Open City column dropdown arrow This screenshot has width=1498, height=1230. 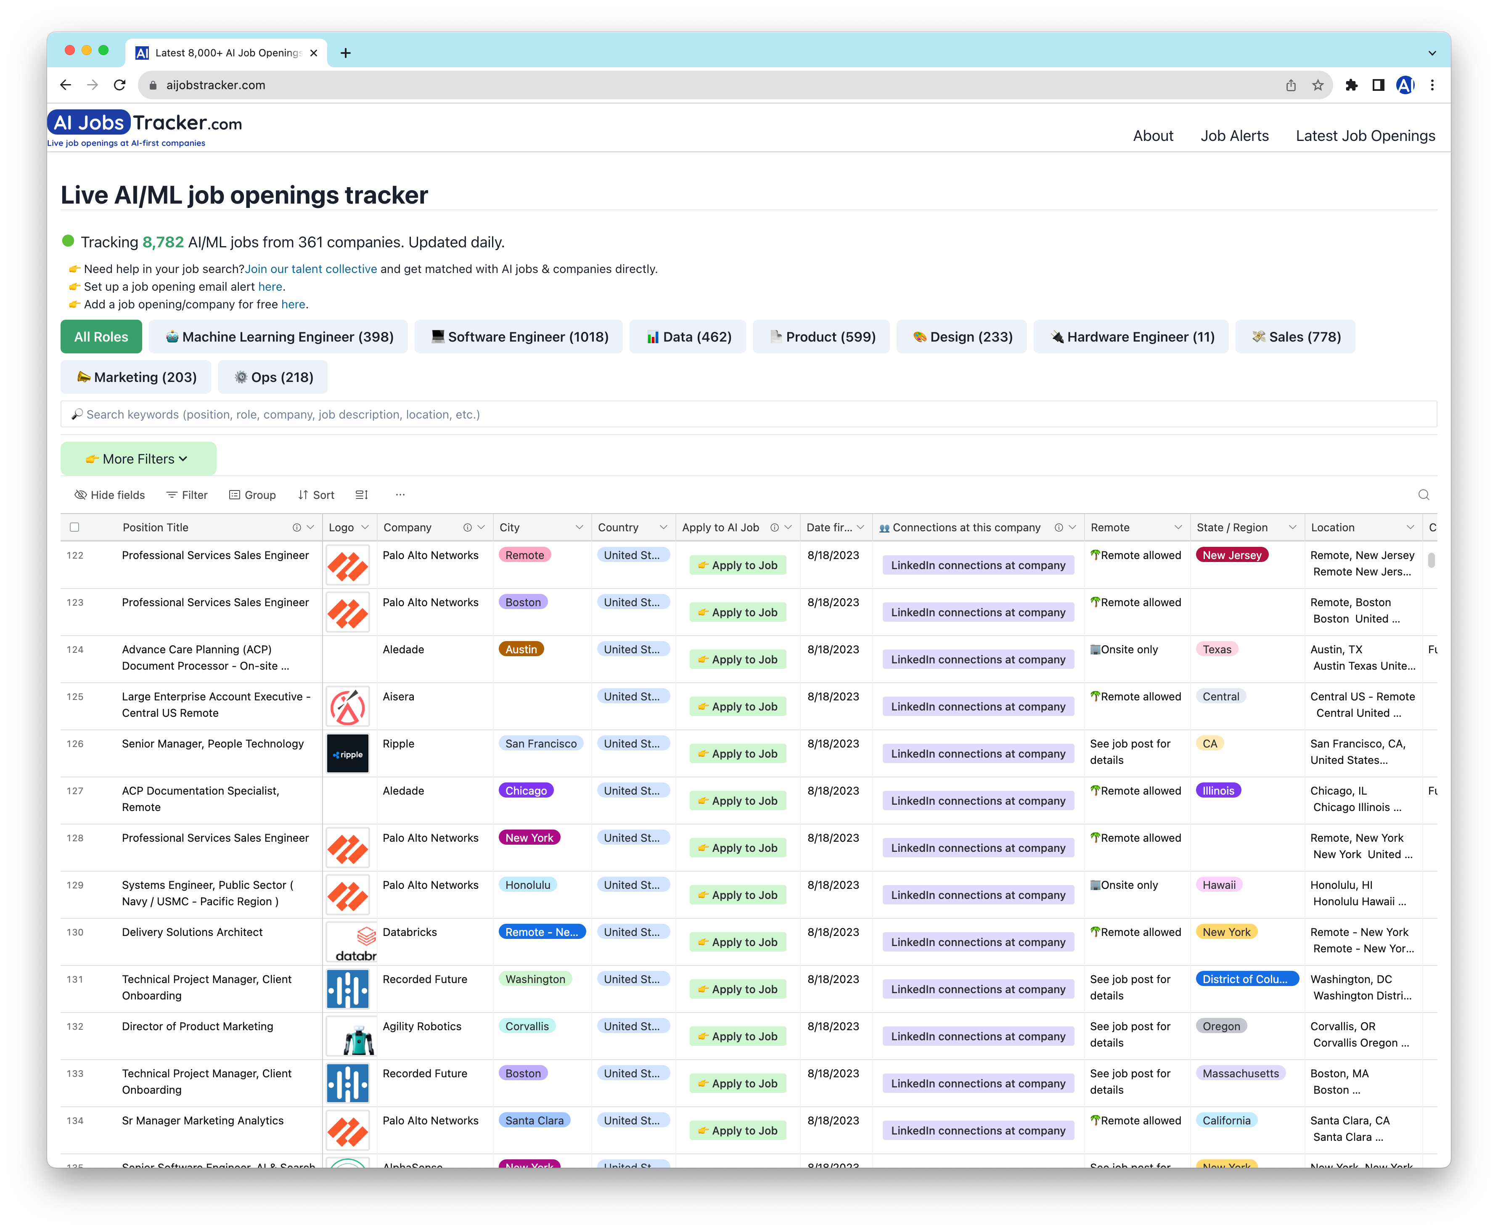(x=580, y=527)
